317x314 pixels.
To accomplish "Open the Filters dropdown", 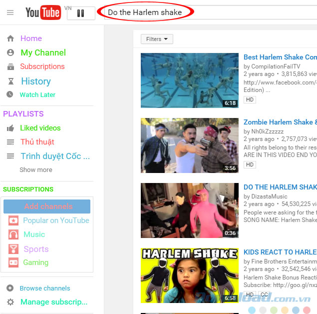I will [x=157, y=39].
